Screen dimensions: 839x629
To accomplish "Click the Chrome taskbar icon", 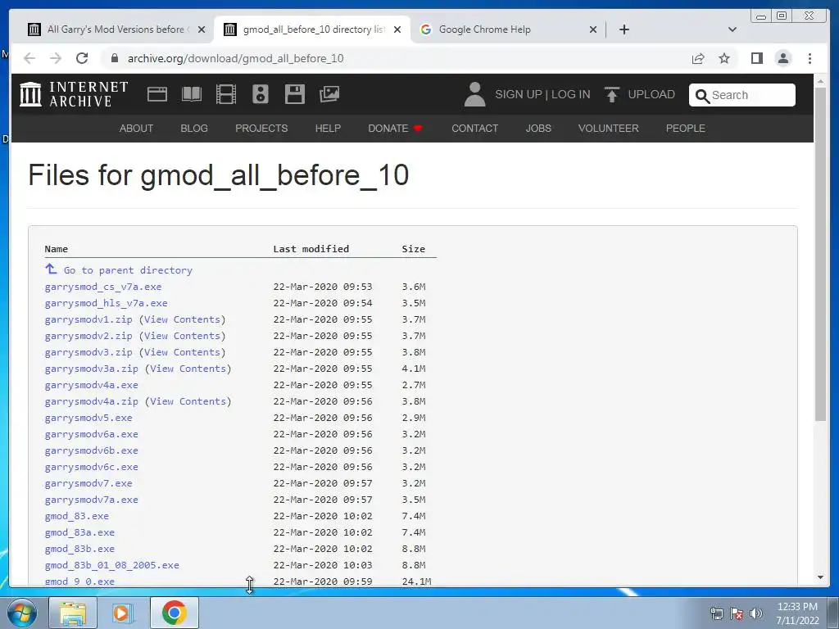I will pos(175,613).
